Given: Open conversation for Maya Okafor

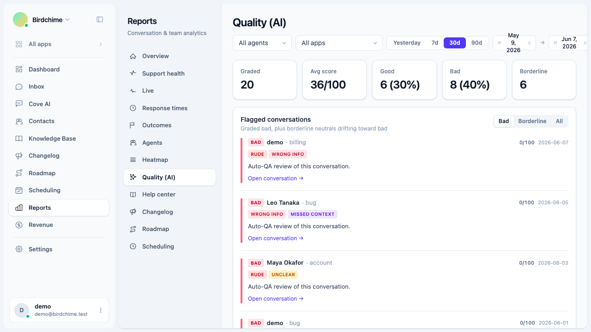Looking at the screenshot, I should (x=276, y=299).
